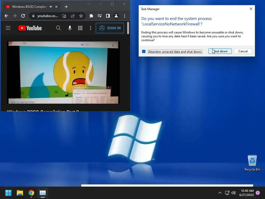Expand the Chrome tab search chevron
Image resolution: width=265 pixels, height=199 pixels.
click(89, 4)
